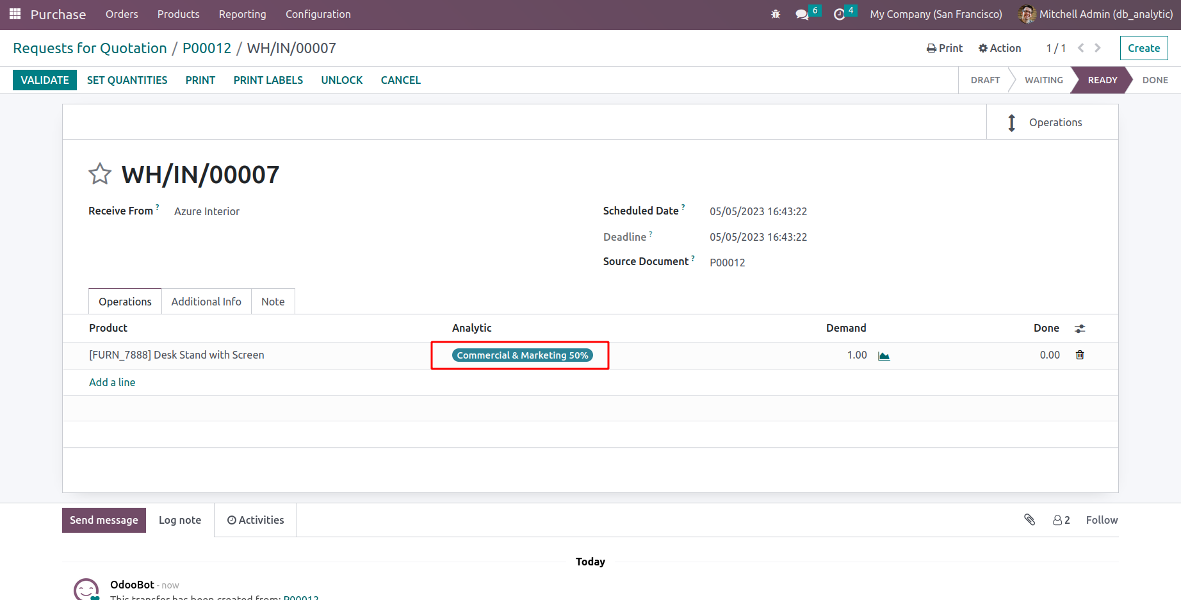Click the Validate button

(x=45, y=80)
